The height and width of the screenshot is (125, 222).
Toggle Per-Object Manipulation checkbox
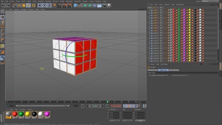click(x=167, y=75)
